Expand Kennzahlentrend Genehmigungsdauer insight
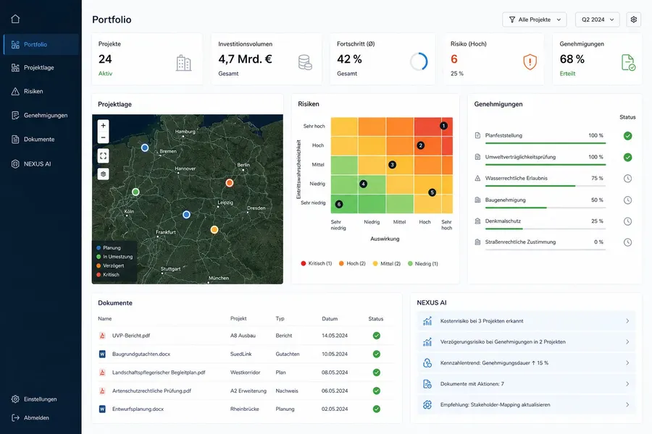Viewport: 652px width, 434px height. 526,363
